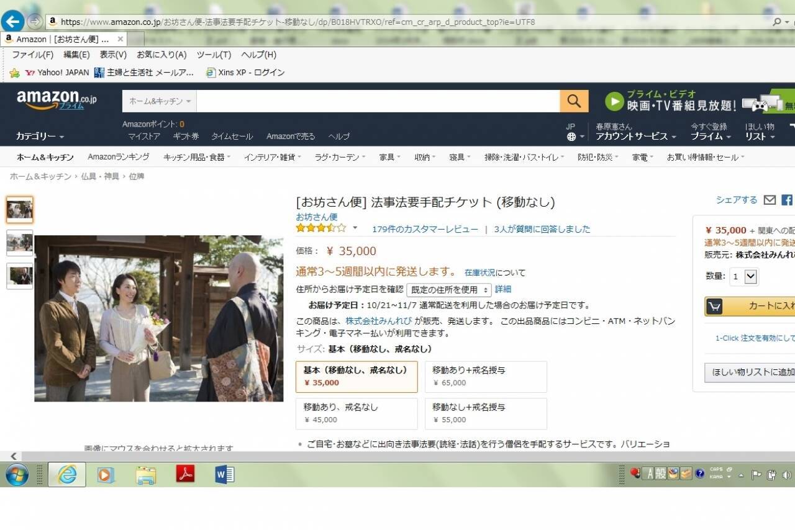The image size is (795, 530).
Task: Click the Amazon.co.jp logo
Action: coord(56,100)
